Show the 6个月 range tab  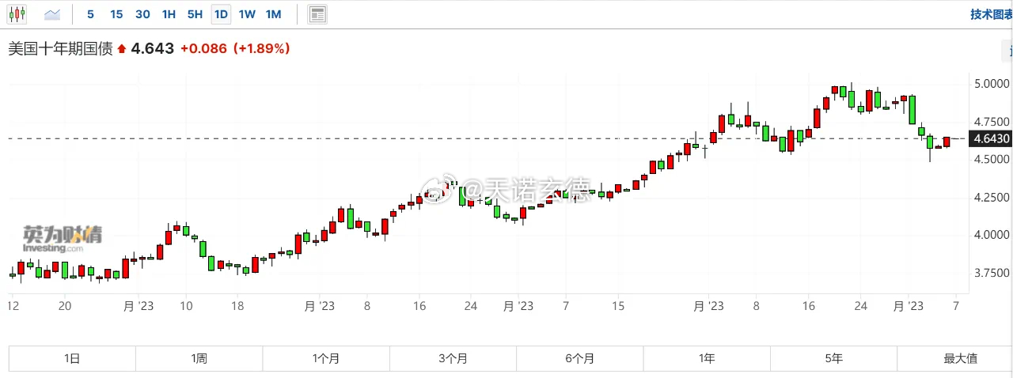pos(580,358)
